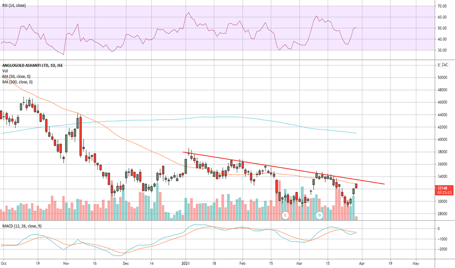Click the red descending trendline
Viewport: 455px width, 268px height.
tap(284, 168)
